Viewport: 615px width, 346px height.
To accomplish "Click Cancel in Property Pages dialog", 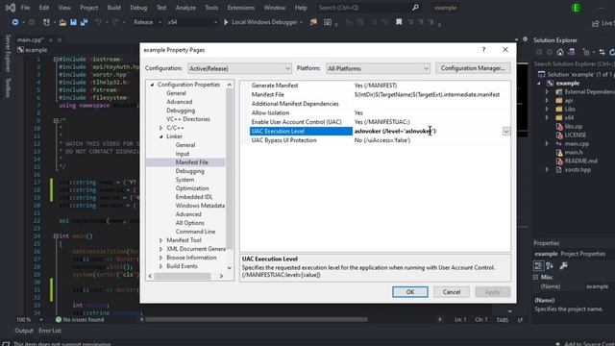I will [452, 292].
